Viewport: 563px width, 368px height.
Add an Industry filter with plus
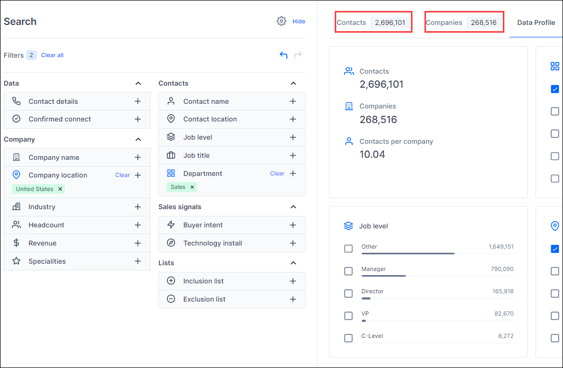click(x=138, y=207)
